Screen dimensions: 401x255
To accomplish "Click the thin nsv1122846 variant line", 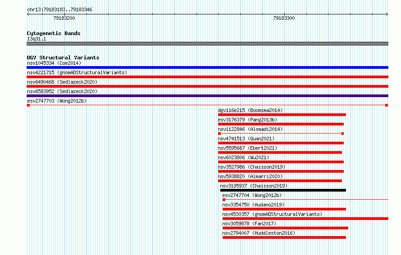I will click(x=281, y=134).
